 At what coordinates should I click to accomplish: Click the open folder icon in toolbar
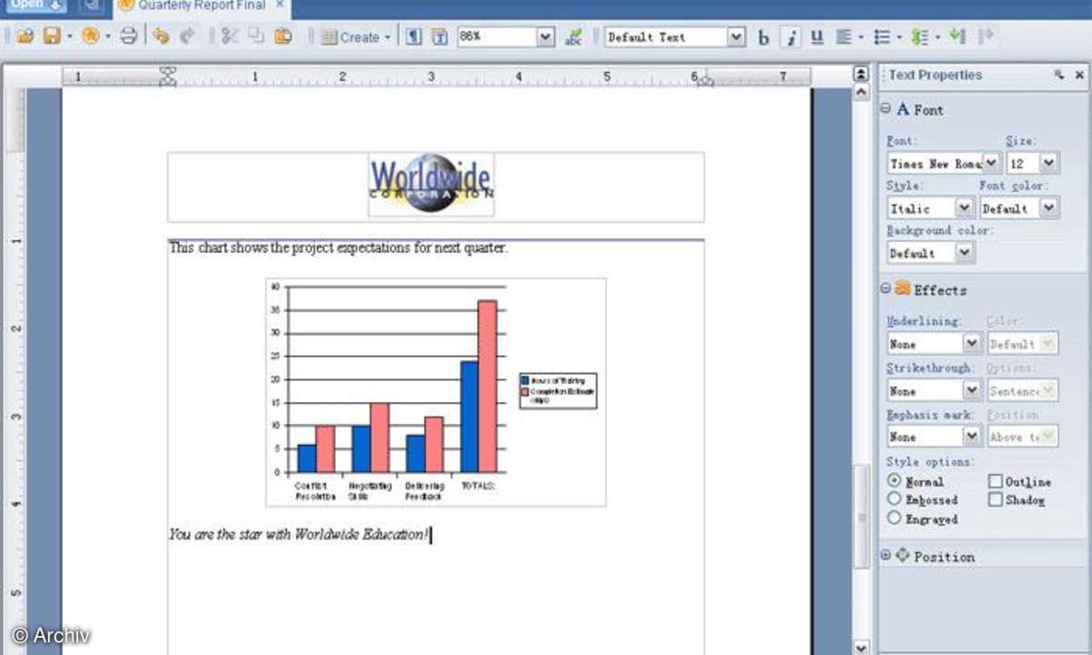(x=25, y=36)
